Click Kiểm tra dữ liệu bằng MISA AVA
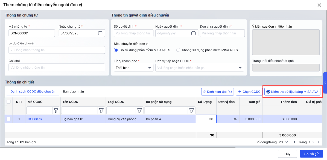This screenshot has height=160, width=327. tap(292, 92)
